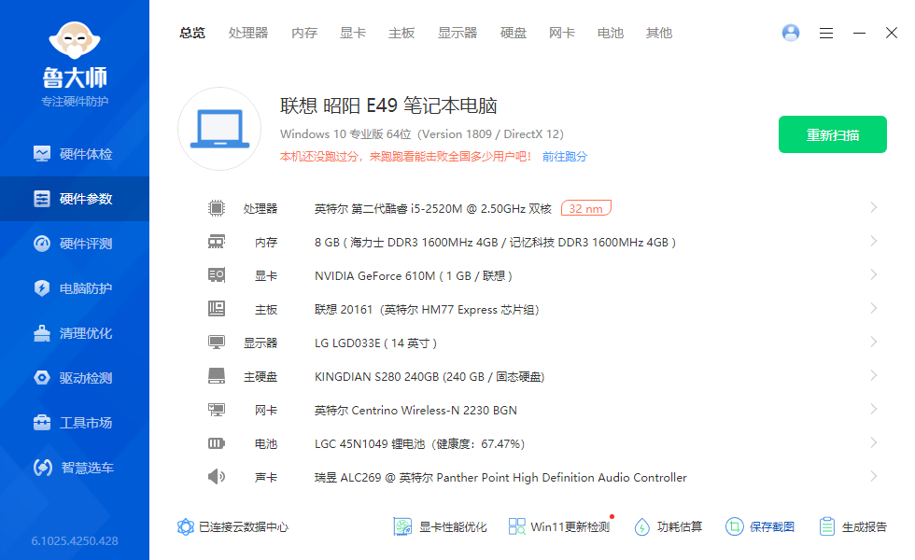Switch to the 总览 tab
915x560 pixels.
(192, 33)
